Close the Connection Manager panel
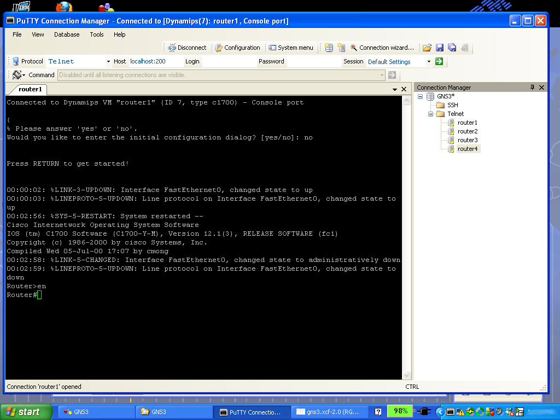The width and height of the screenshot is (560, 420). (x=541, y=87)
